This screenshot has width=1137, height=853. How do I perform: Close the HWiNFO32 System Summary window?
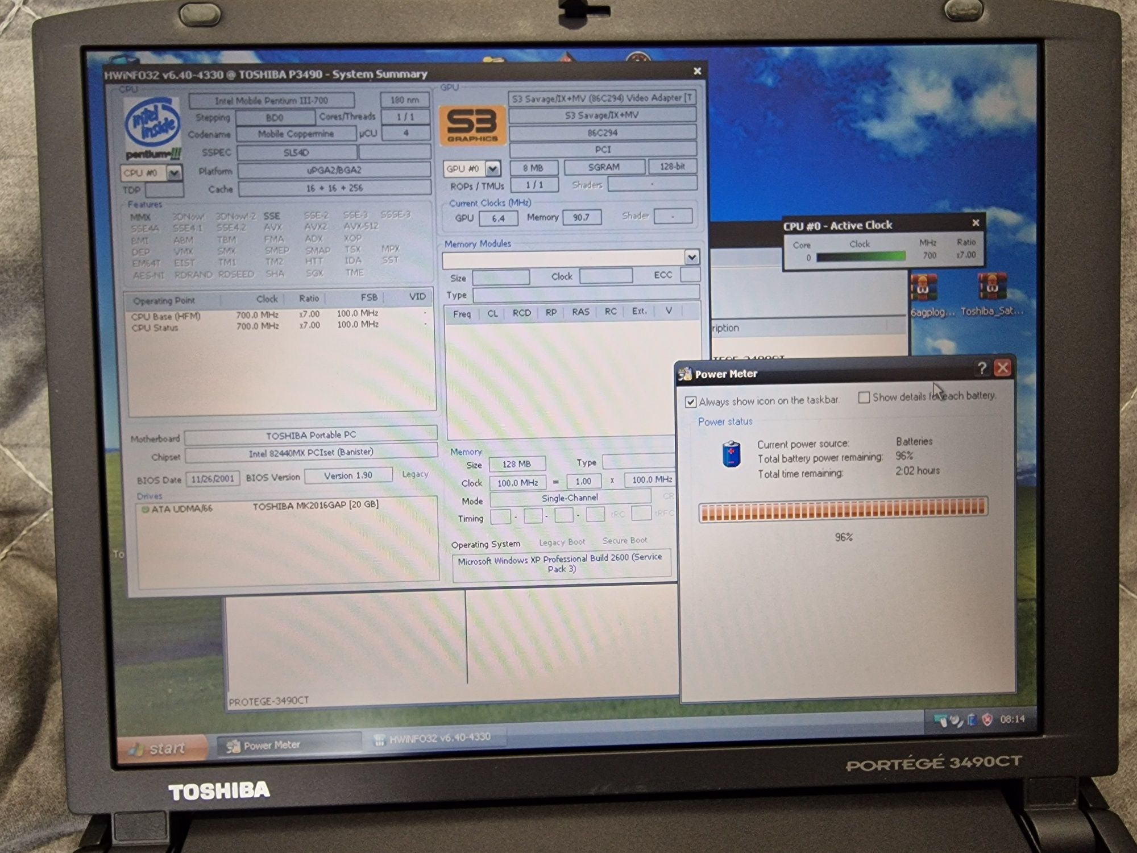point(697,71)
